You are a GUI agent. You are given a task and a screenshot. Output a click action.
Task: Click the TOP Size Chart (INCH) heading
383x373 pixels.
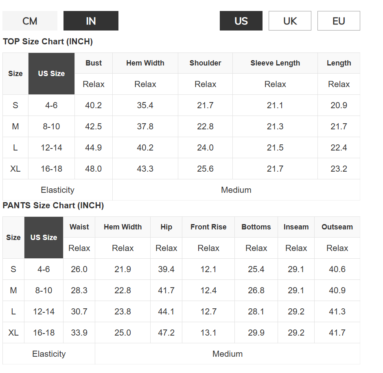[x=48, y=41]
